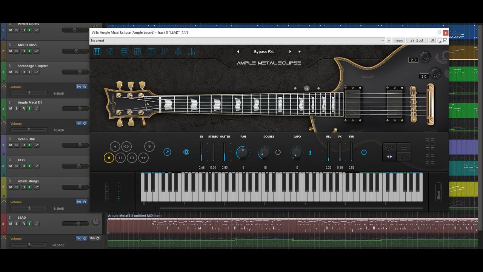Click the plus button beside preset box

pos(389,40)
